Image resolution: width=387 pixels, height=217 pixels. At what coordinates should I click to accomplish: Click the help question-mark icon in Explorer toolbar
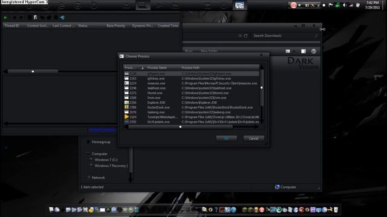coord(314,51)
